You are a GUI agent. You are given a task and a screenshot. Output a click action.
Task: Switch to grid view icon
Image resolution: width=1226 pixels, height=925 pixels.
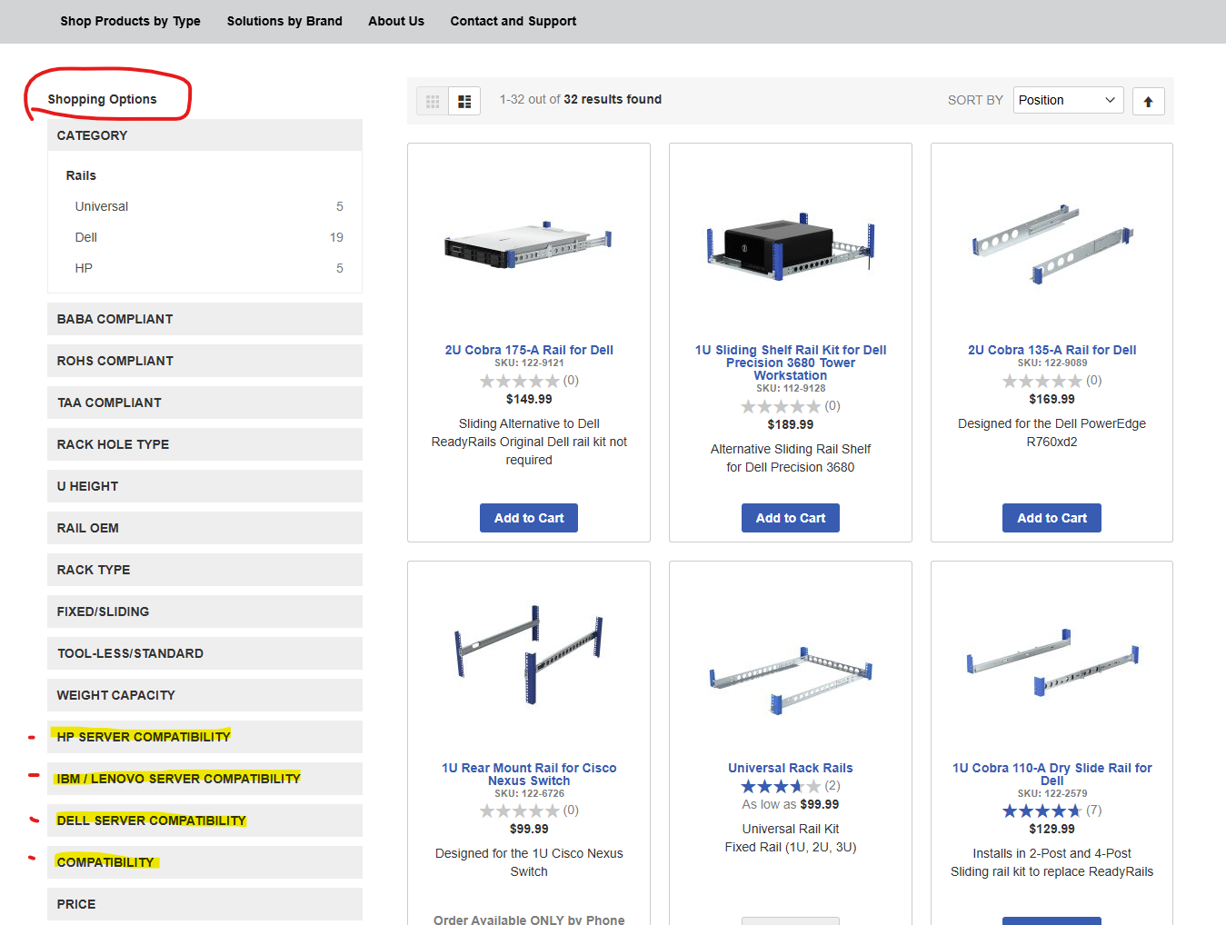point(433,101)
